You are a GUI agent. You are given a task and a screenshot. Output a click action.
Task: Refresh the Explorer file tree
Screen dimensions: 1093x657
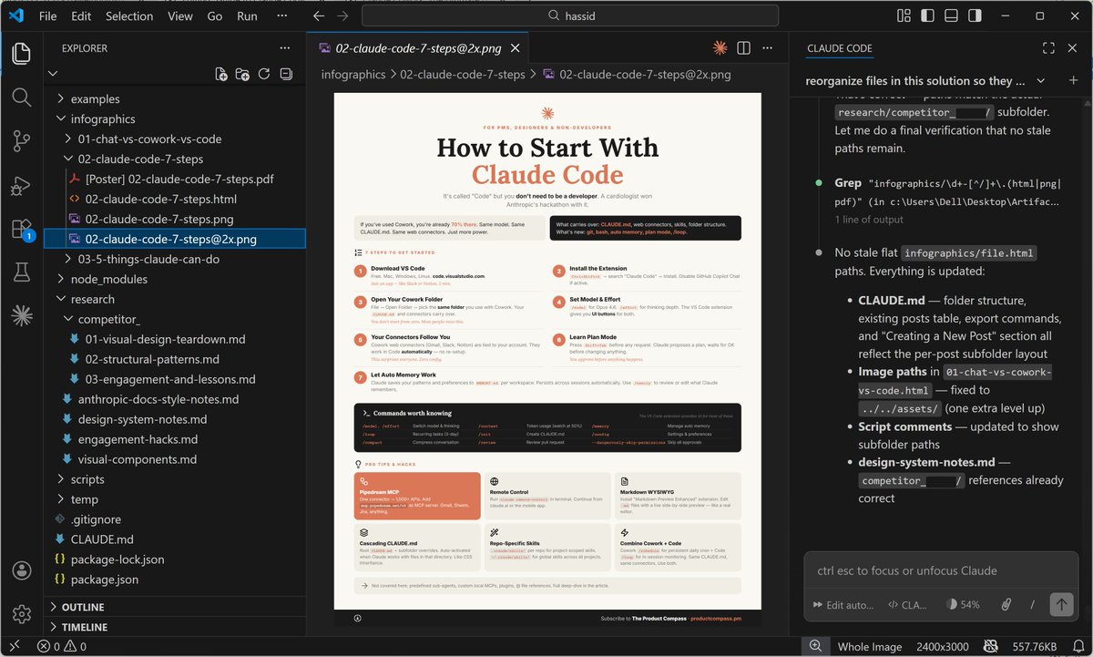(264, 74)
